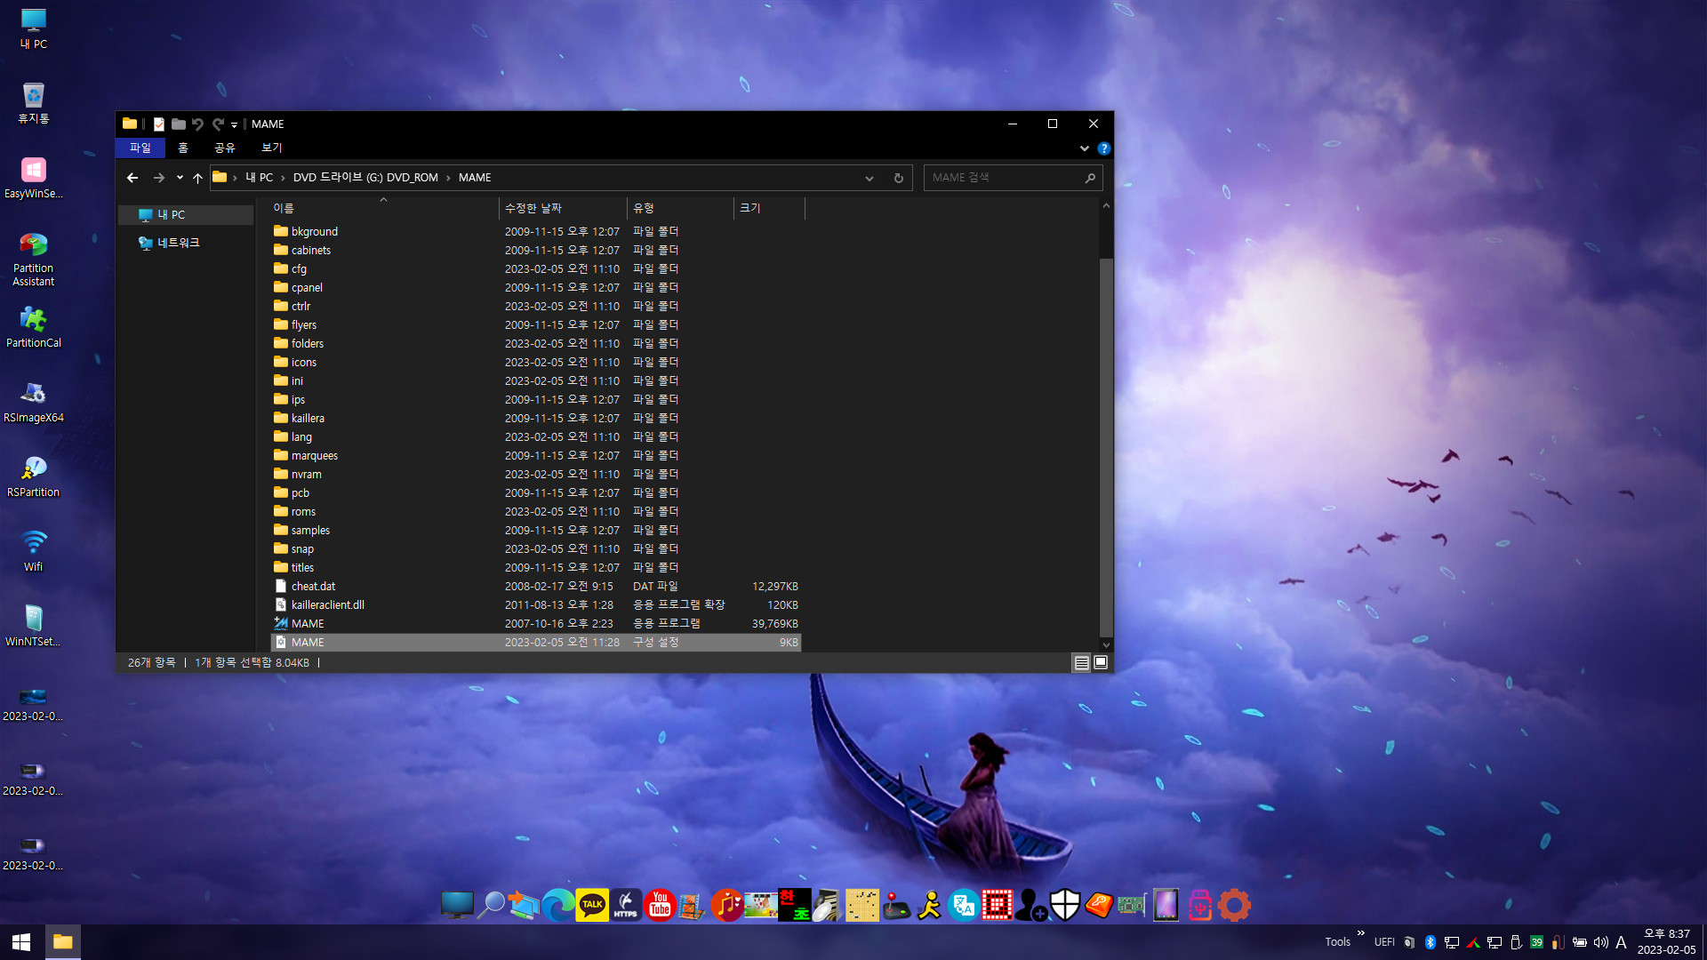Open the HTTPS dock icon
The height and width of the screenshot is (960, 1707).
pos(626,905)
